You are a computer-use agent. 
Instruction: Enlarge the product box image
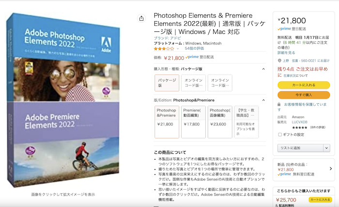(x=63, y=100)
